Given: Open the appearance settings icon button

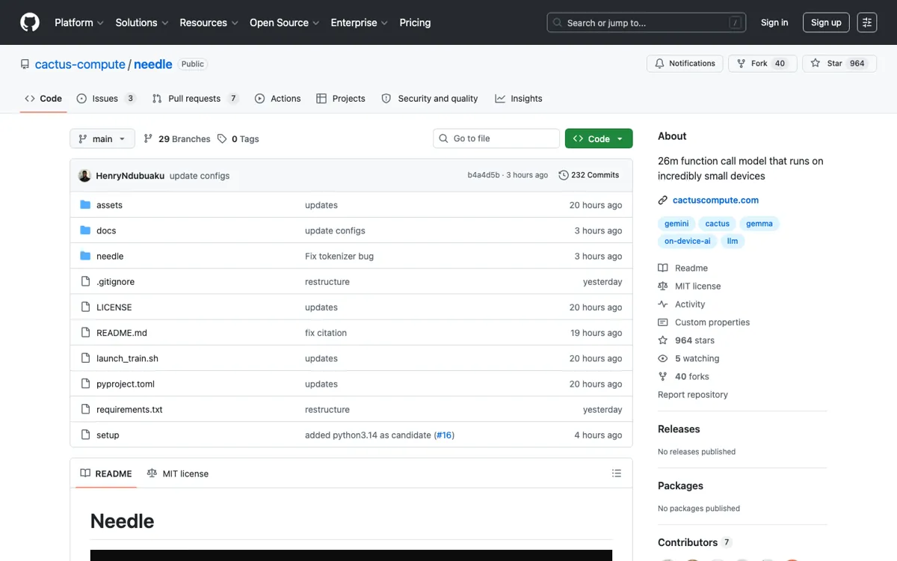Looking at the screenshot, I should coord(867,22).
